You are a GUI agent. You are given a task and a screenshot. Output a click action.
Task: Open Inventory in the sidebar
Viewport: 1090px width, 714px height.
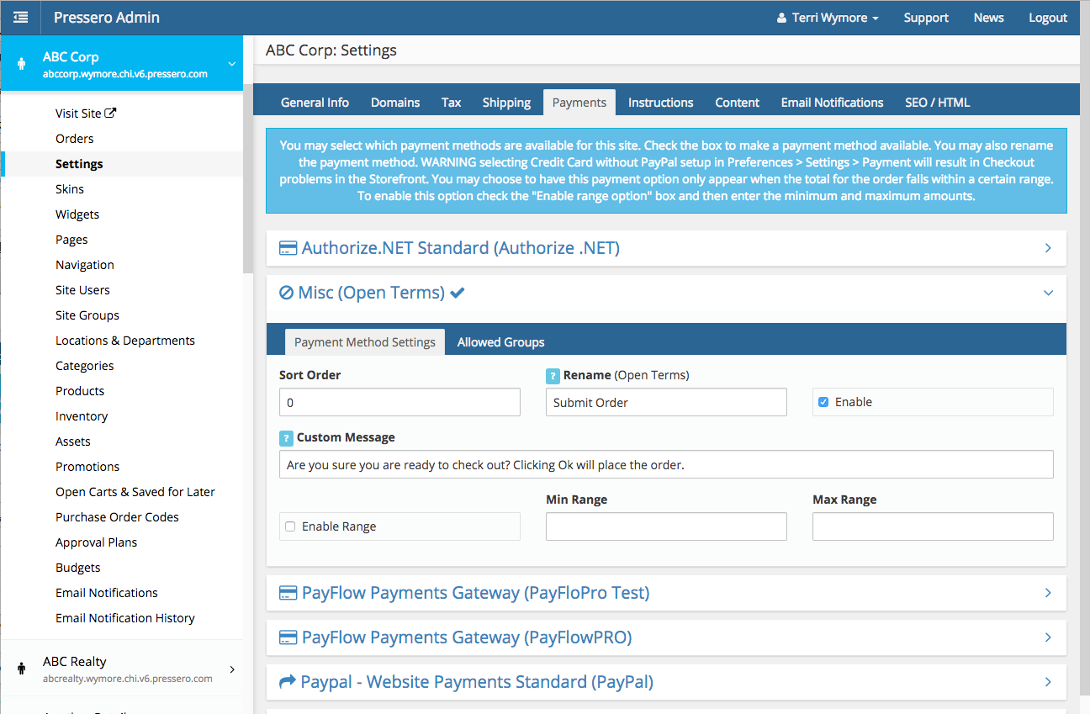tap(82, 416)
